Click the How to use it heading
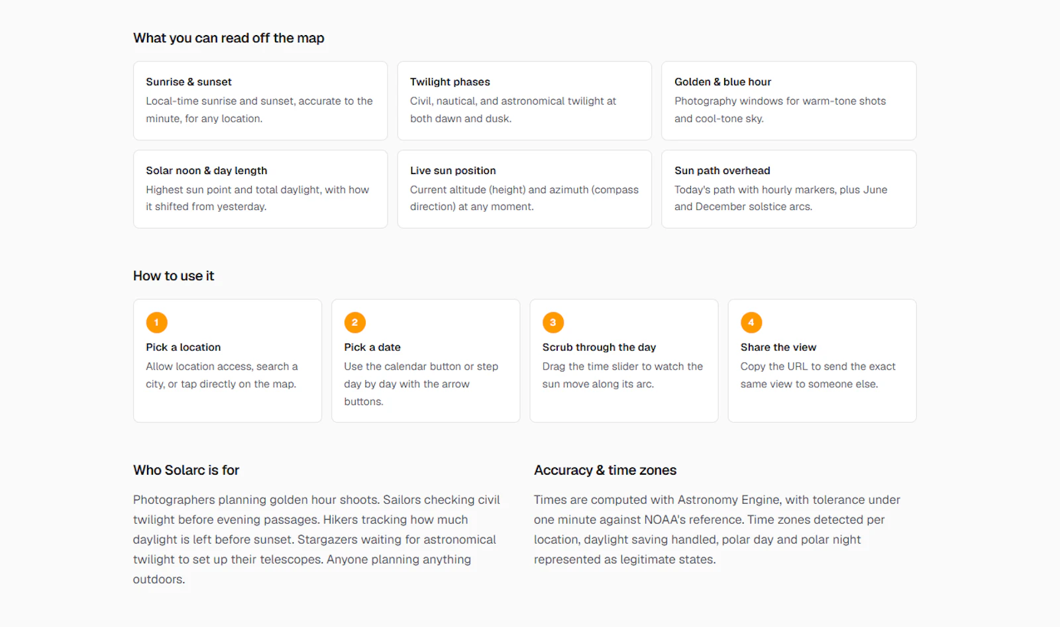1060x627 pixels. coord(174,276)
